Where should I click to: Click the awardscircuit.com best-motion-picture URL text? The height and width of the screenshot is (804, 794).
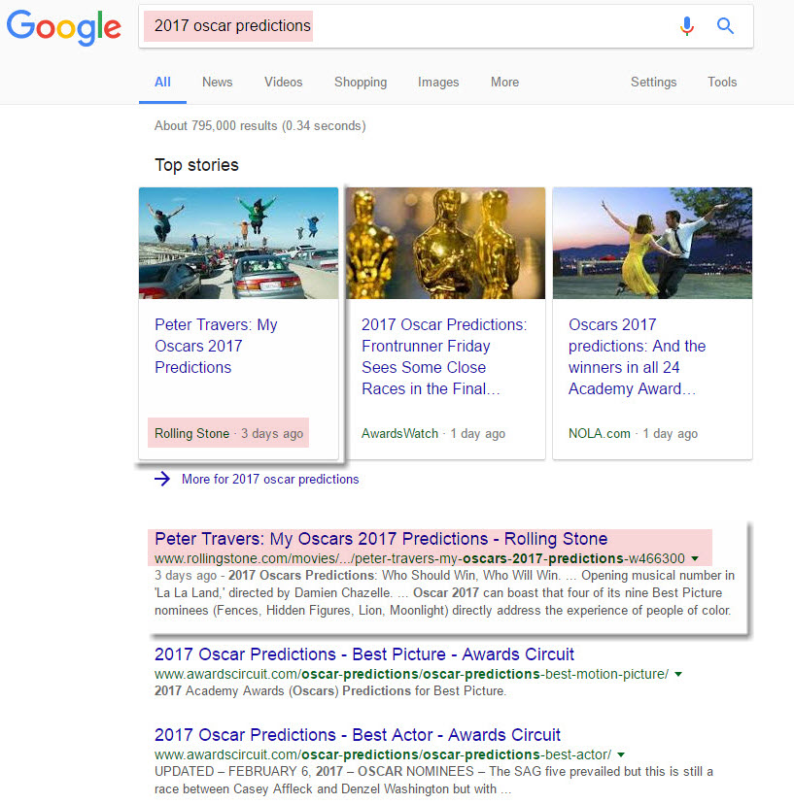click(412, 674)
